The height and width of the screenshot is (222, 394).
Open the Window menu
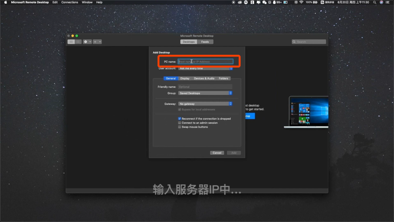[87, 2]
